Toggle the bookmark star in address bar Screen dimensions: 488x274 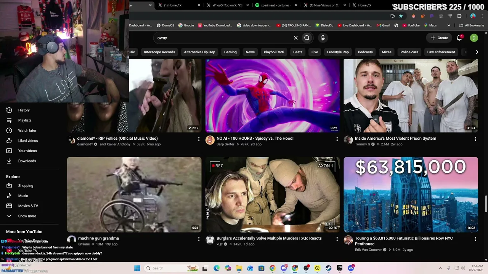click(x=401, y=16)
